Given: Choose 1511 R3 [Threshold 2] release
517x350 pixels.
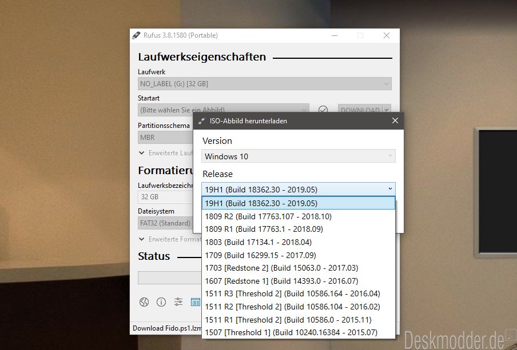Looking at the screenshot, I should 299,293.
